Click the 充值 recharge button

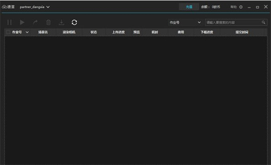[x=189, y=7]
